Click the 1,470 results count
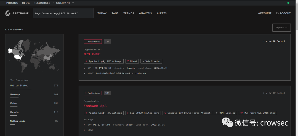 (14, 29)
